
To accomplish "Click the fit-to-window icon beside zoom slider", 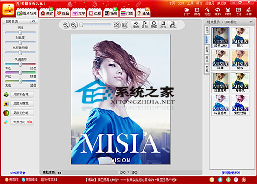I will (x=116, y=25).
